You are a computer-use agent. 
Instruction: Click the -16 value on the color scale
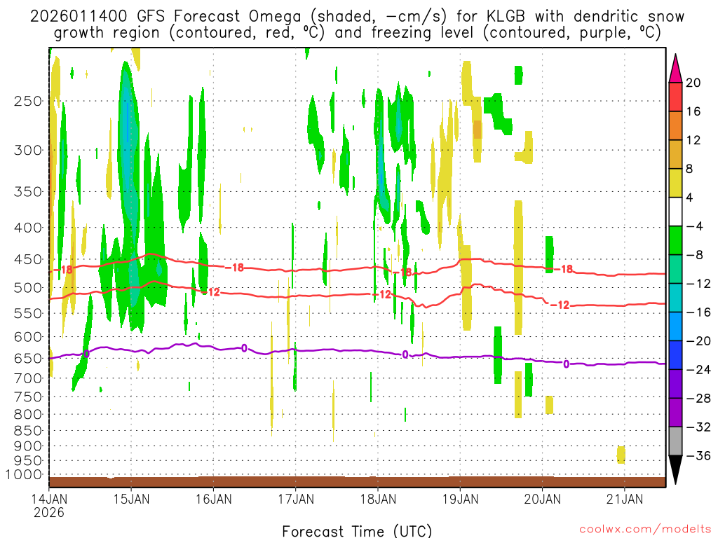(x=698, y=312)
